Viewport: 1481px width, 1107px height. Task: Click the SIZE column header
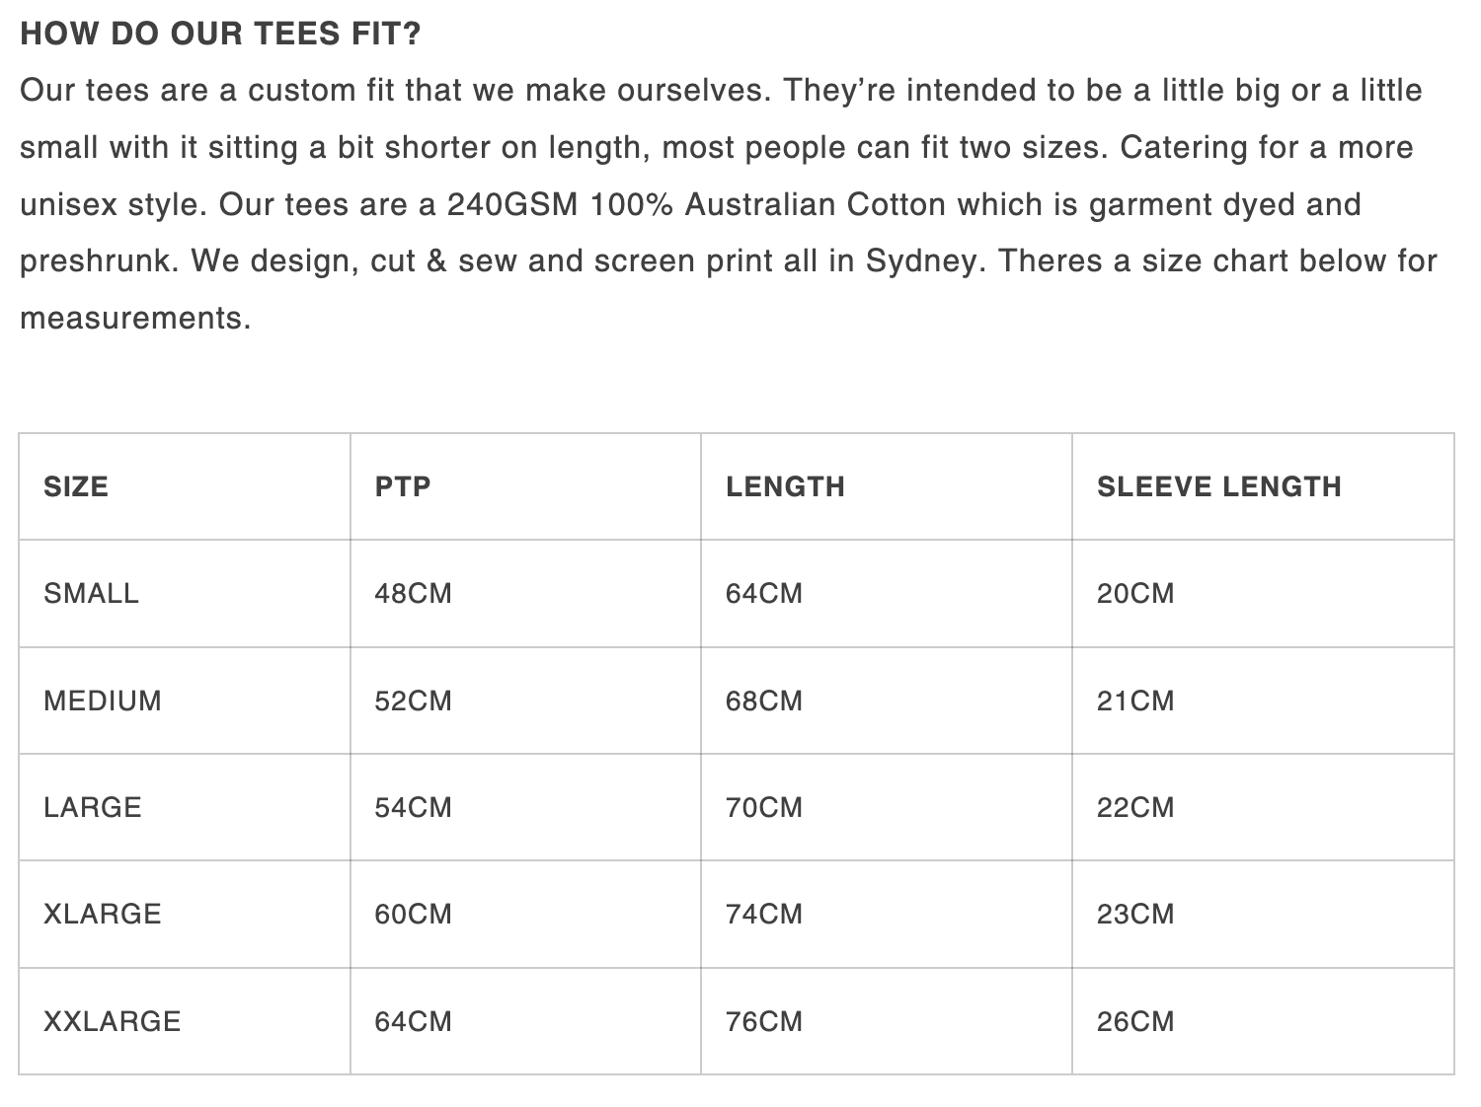pos(76,486)
